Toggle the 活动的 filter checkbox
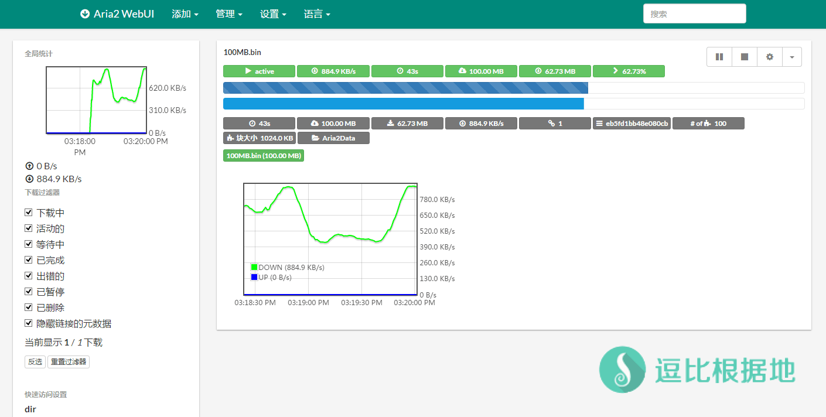This screenshot has height=417, width=826. (28, 228)
